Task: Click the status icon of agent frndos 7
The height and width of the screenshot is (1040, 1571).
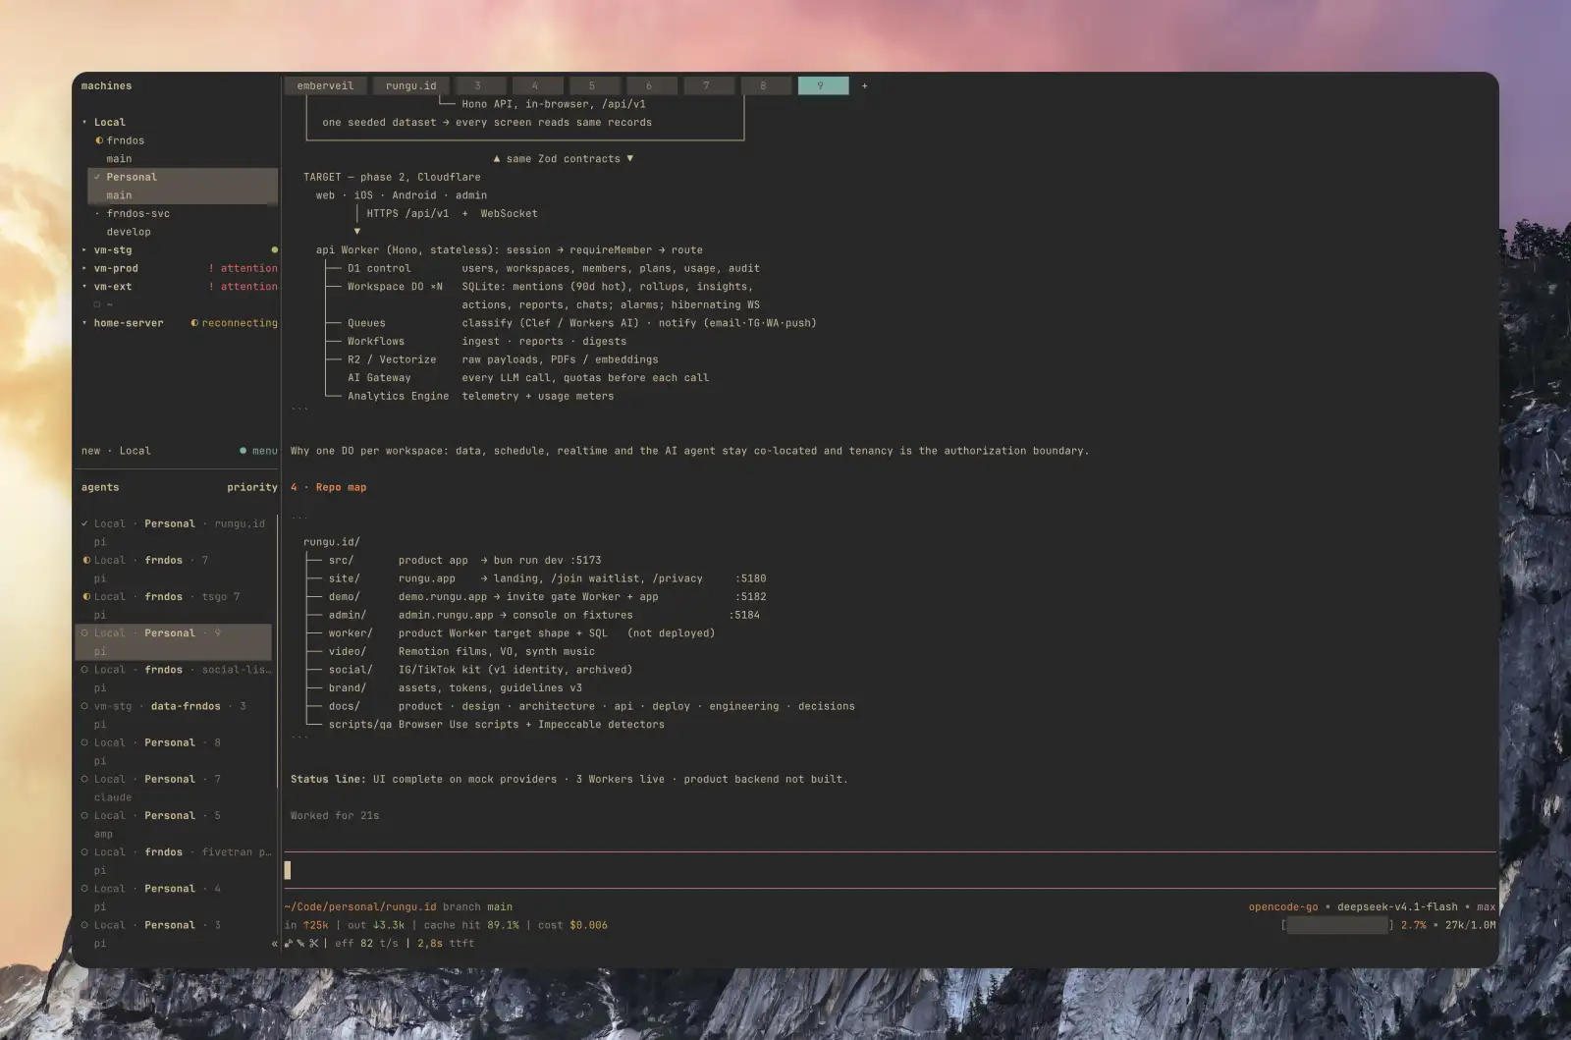Action: 86,561
